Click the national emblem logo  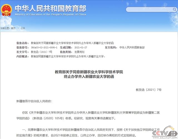pos(6,10)
